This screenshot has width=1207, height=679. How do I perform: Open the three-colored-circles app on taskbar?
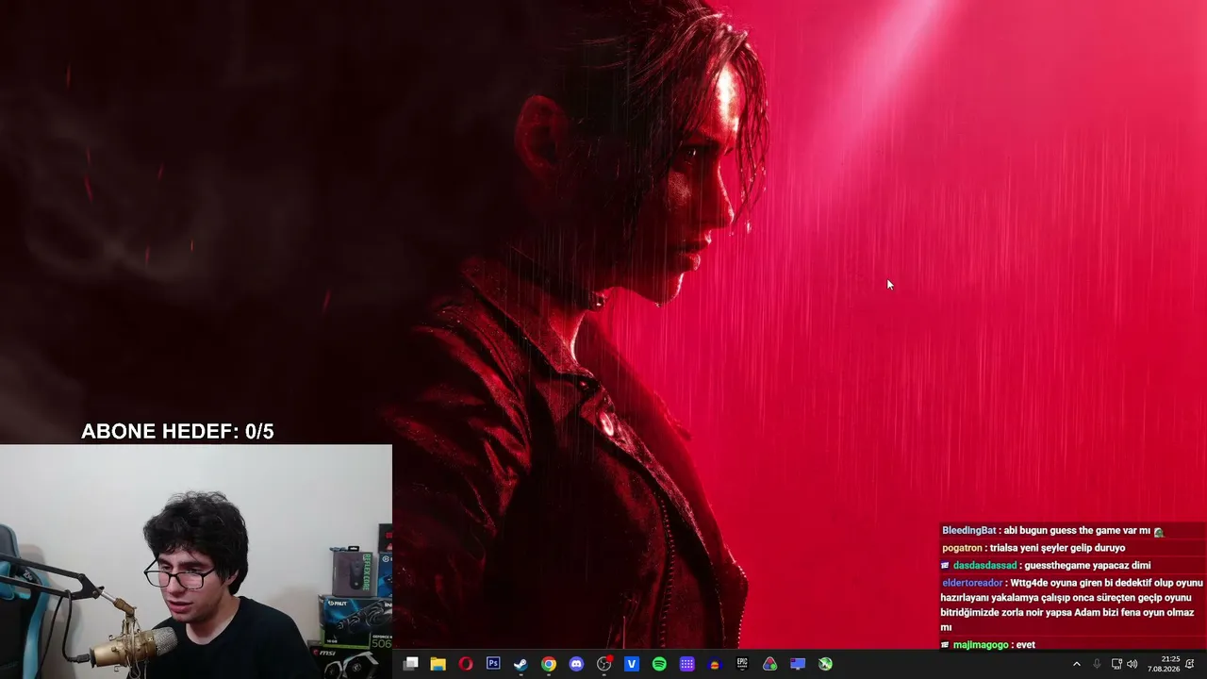tap(770, 664)
